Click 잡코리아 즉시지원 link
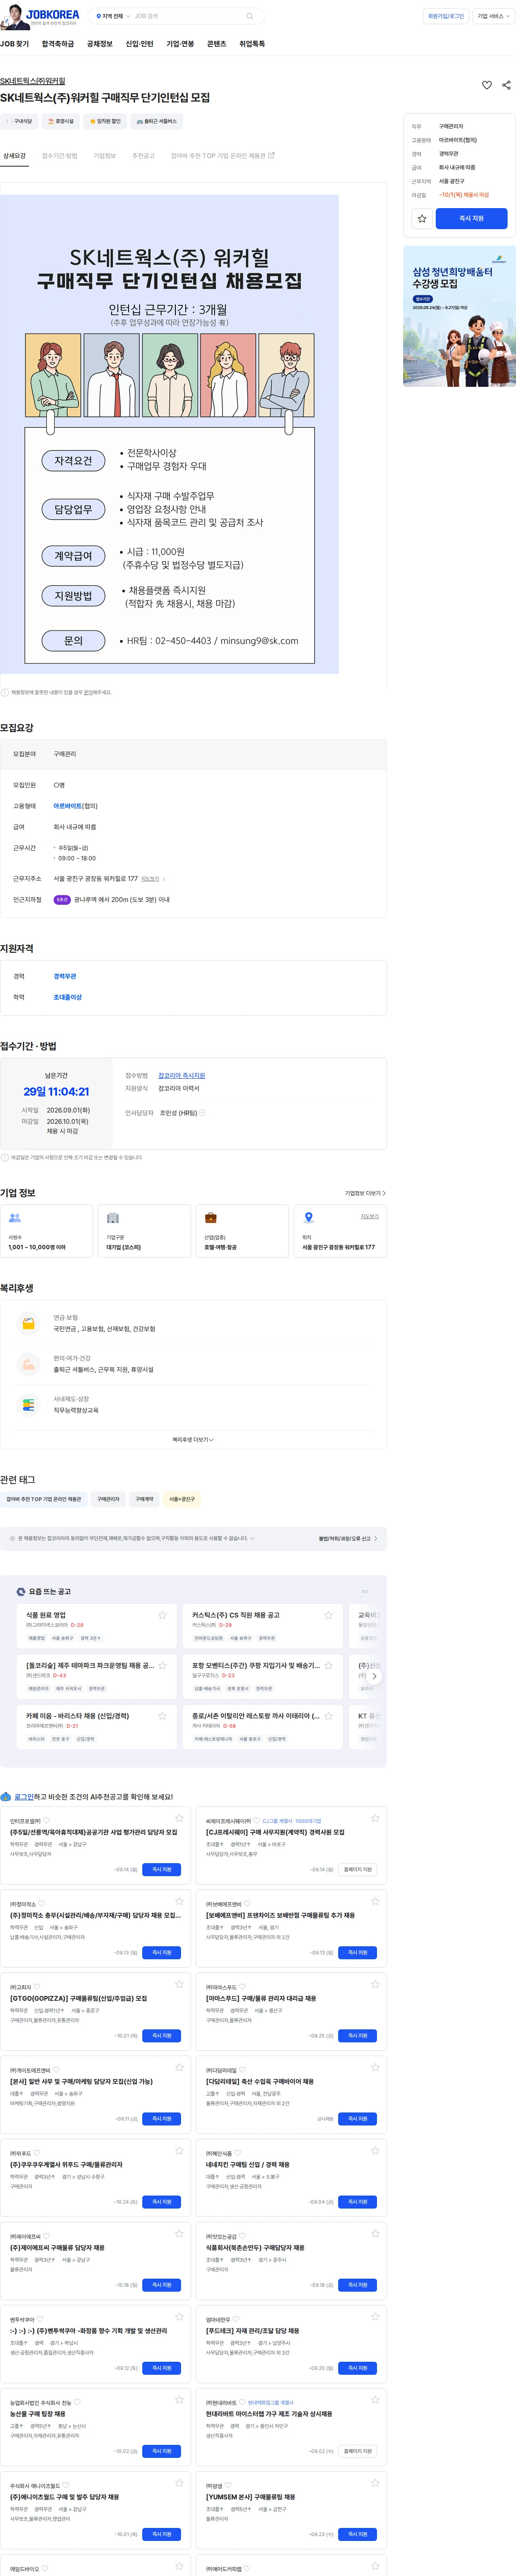Screen dimensions: 516x2576 click(x=182, y=1075)
